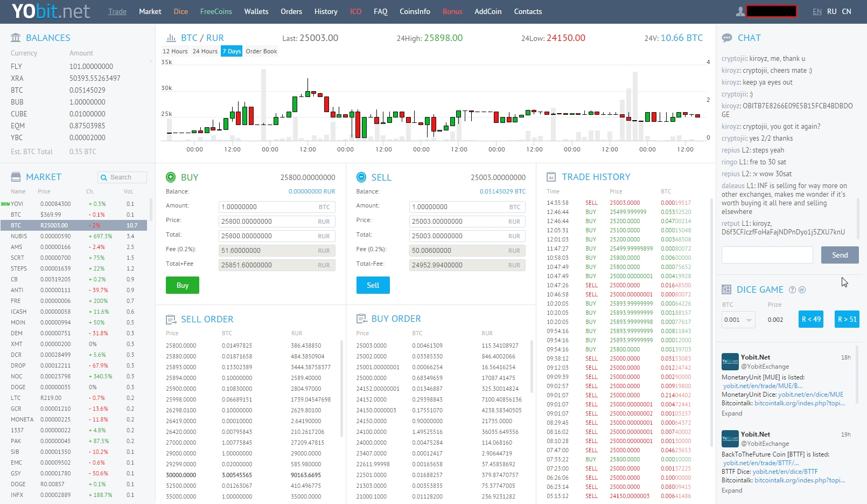Switch language to RU
The image size is (867, 504).
(832, 11)
